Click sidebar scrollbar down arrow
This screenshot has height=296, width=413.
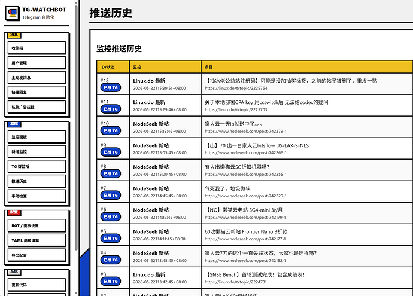[76, 293]
